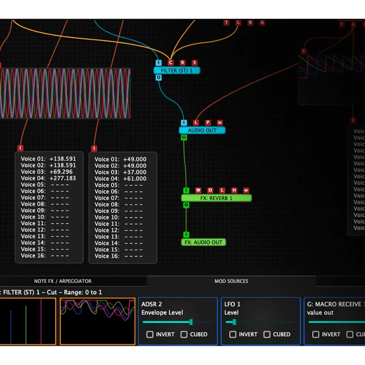Click the green O output port under FX: REVERB 1

point(186,205)
